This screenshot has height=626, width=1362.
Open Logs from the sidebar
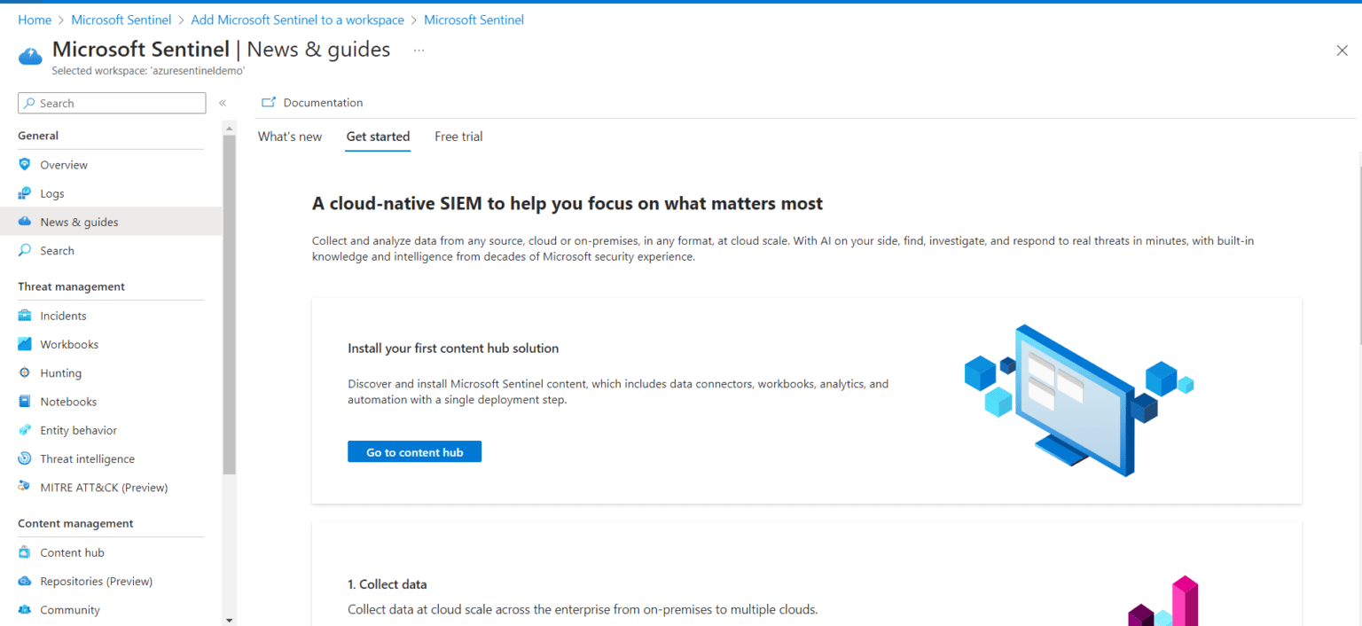(52, 192)
